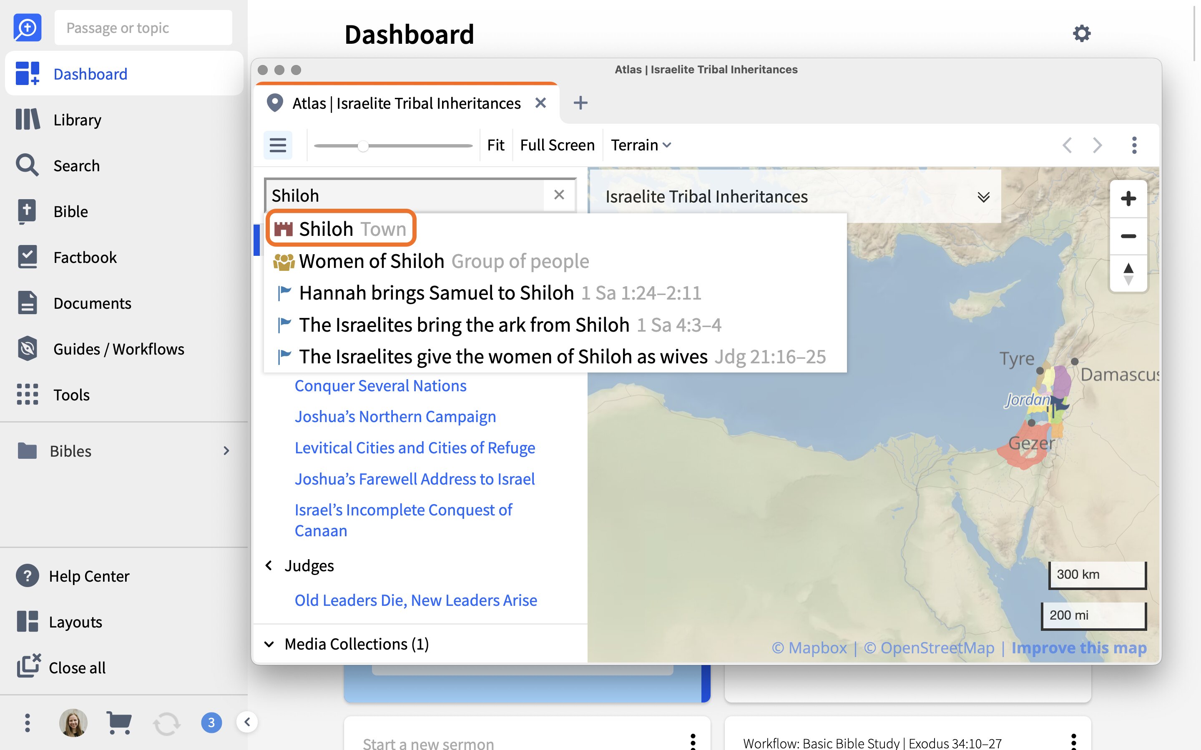Click the Full Screen button
This screenshot has height=750, width=1201.
[x=557, y=145]
